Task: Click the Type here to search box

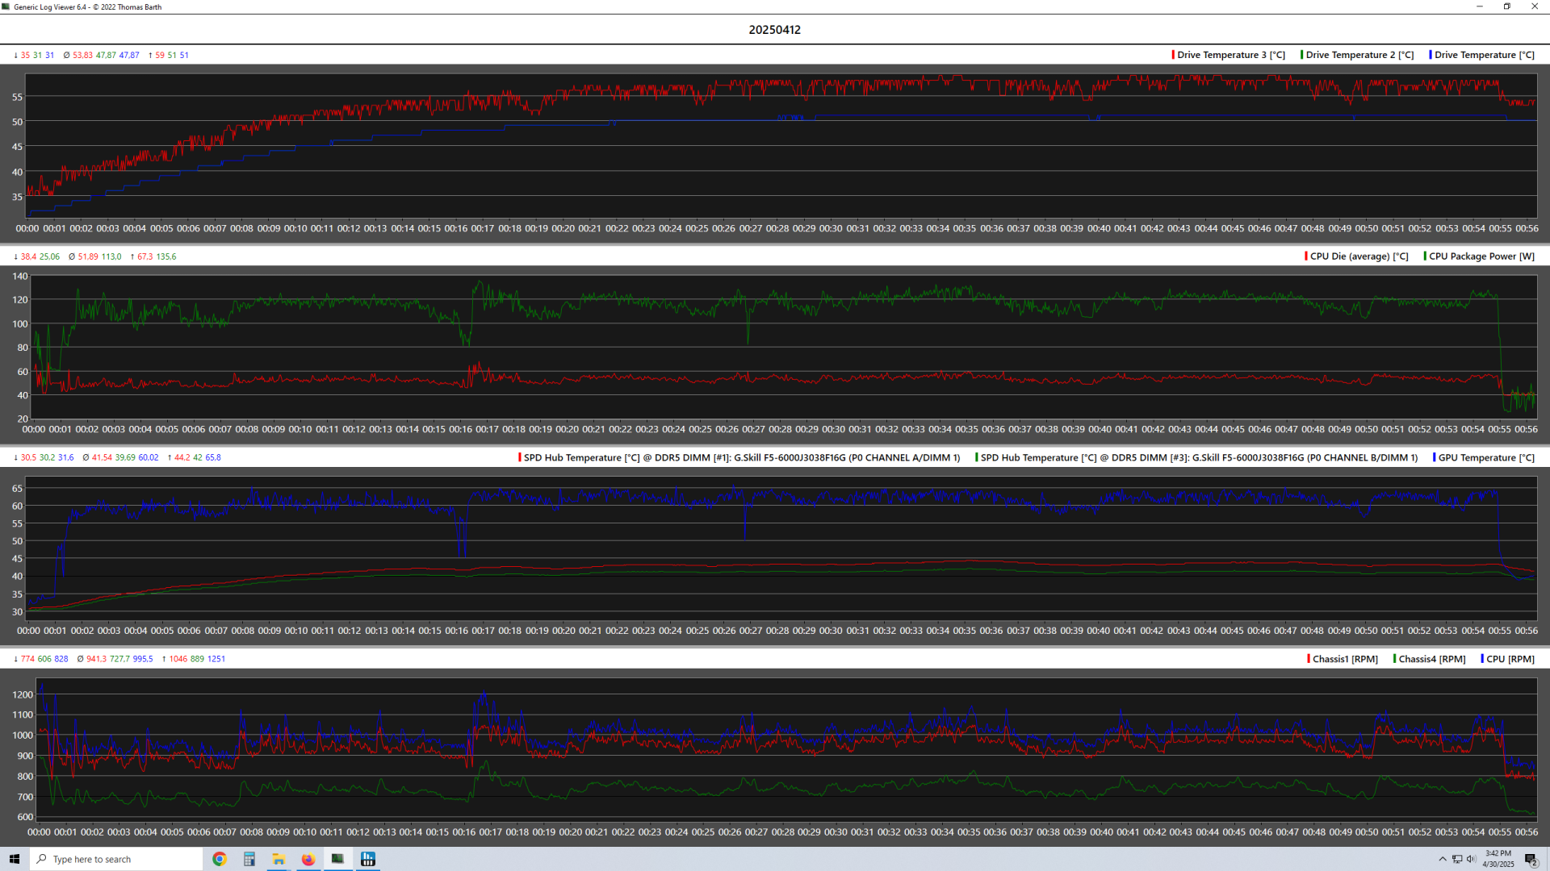Action: (x=117, y=859)
